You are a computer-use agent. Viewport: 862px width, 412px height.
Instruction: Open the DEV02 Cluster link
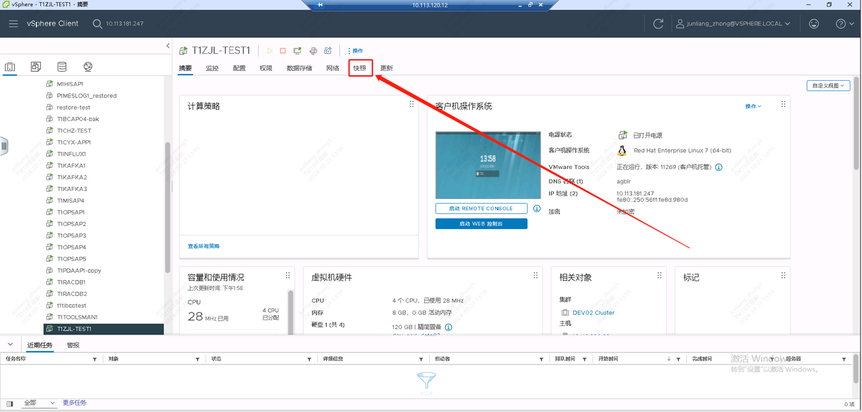click(x=593, y=313)
